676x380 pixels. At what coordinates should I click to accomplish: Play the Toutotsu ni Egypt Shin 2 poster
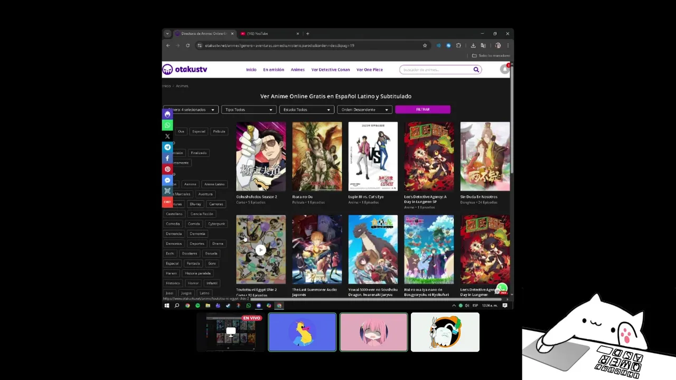261,250
